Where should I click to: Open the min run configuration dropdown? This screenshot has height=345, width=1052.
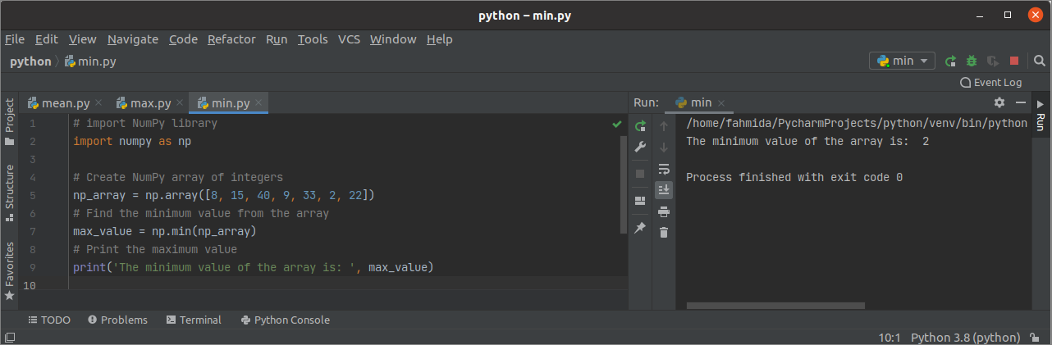pyautogui.click(x=902, y=61)
